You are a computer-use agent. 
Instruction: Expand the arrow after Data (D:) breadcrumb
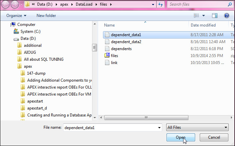(57, 5)
